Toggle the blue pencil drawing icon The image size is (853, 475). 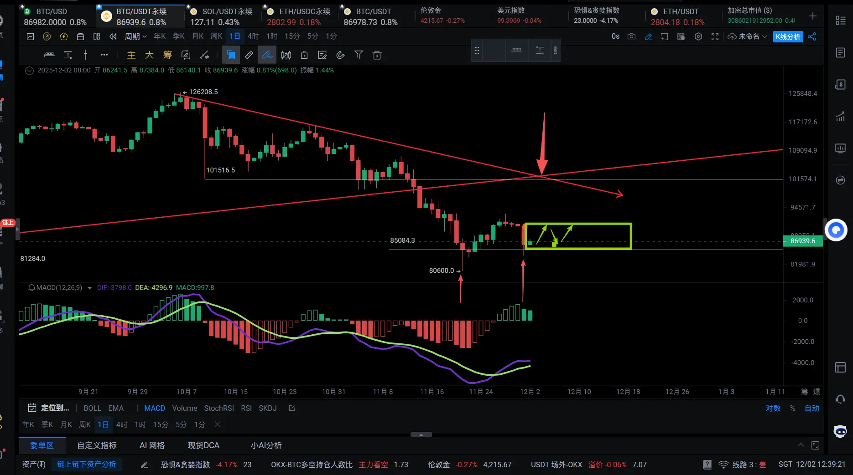[648, 36]
